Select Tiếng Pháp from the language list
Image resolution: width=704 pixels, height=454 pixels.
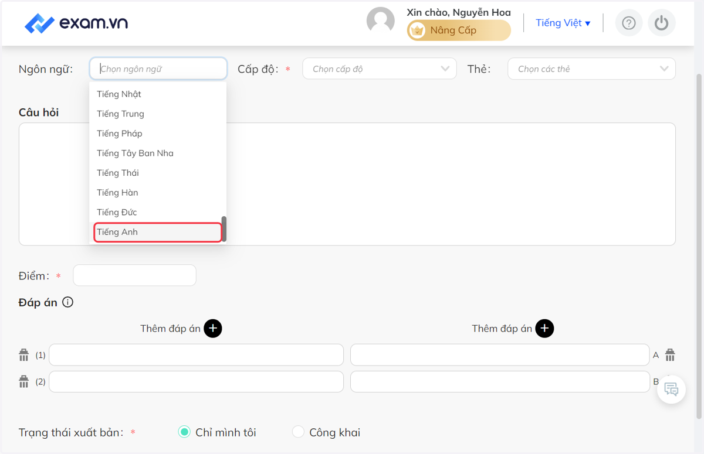point(158,134)
